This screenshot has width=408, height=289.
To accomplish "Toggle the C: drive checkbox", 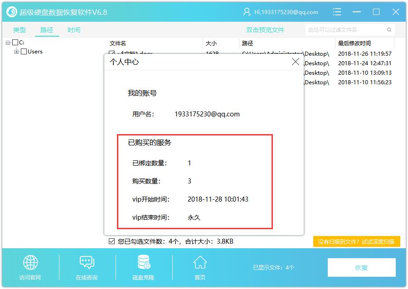I will click(15, 43).
